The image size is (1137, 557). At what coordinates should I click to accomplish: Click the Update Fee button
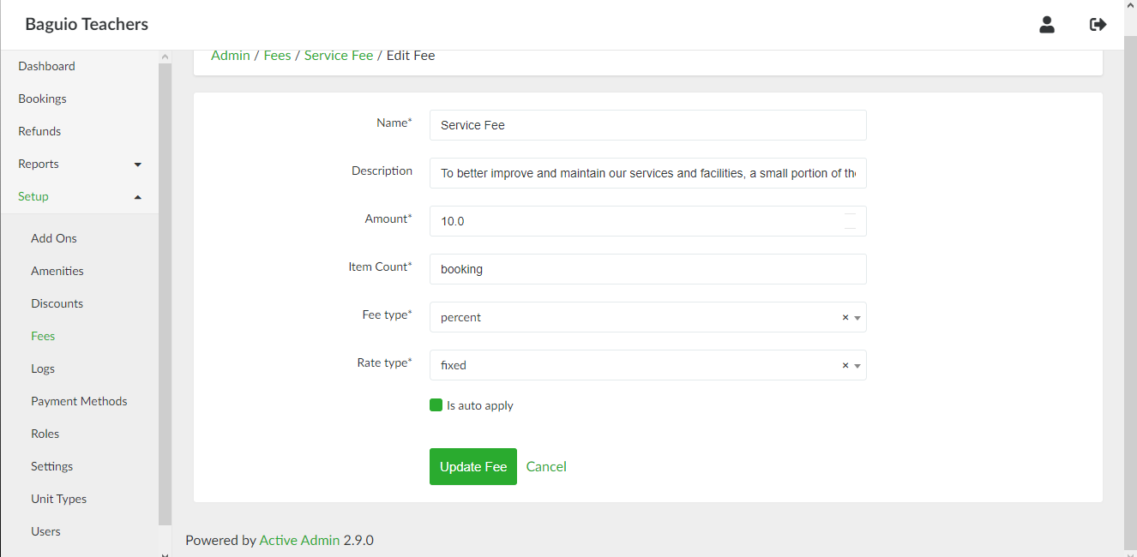(x=472, y=467)
